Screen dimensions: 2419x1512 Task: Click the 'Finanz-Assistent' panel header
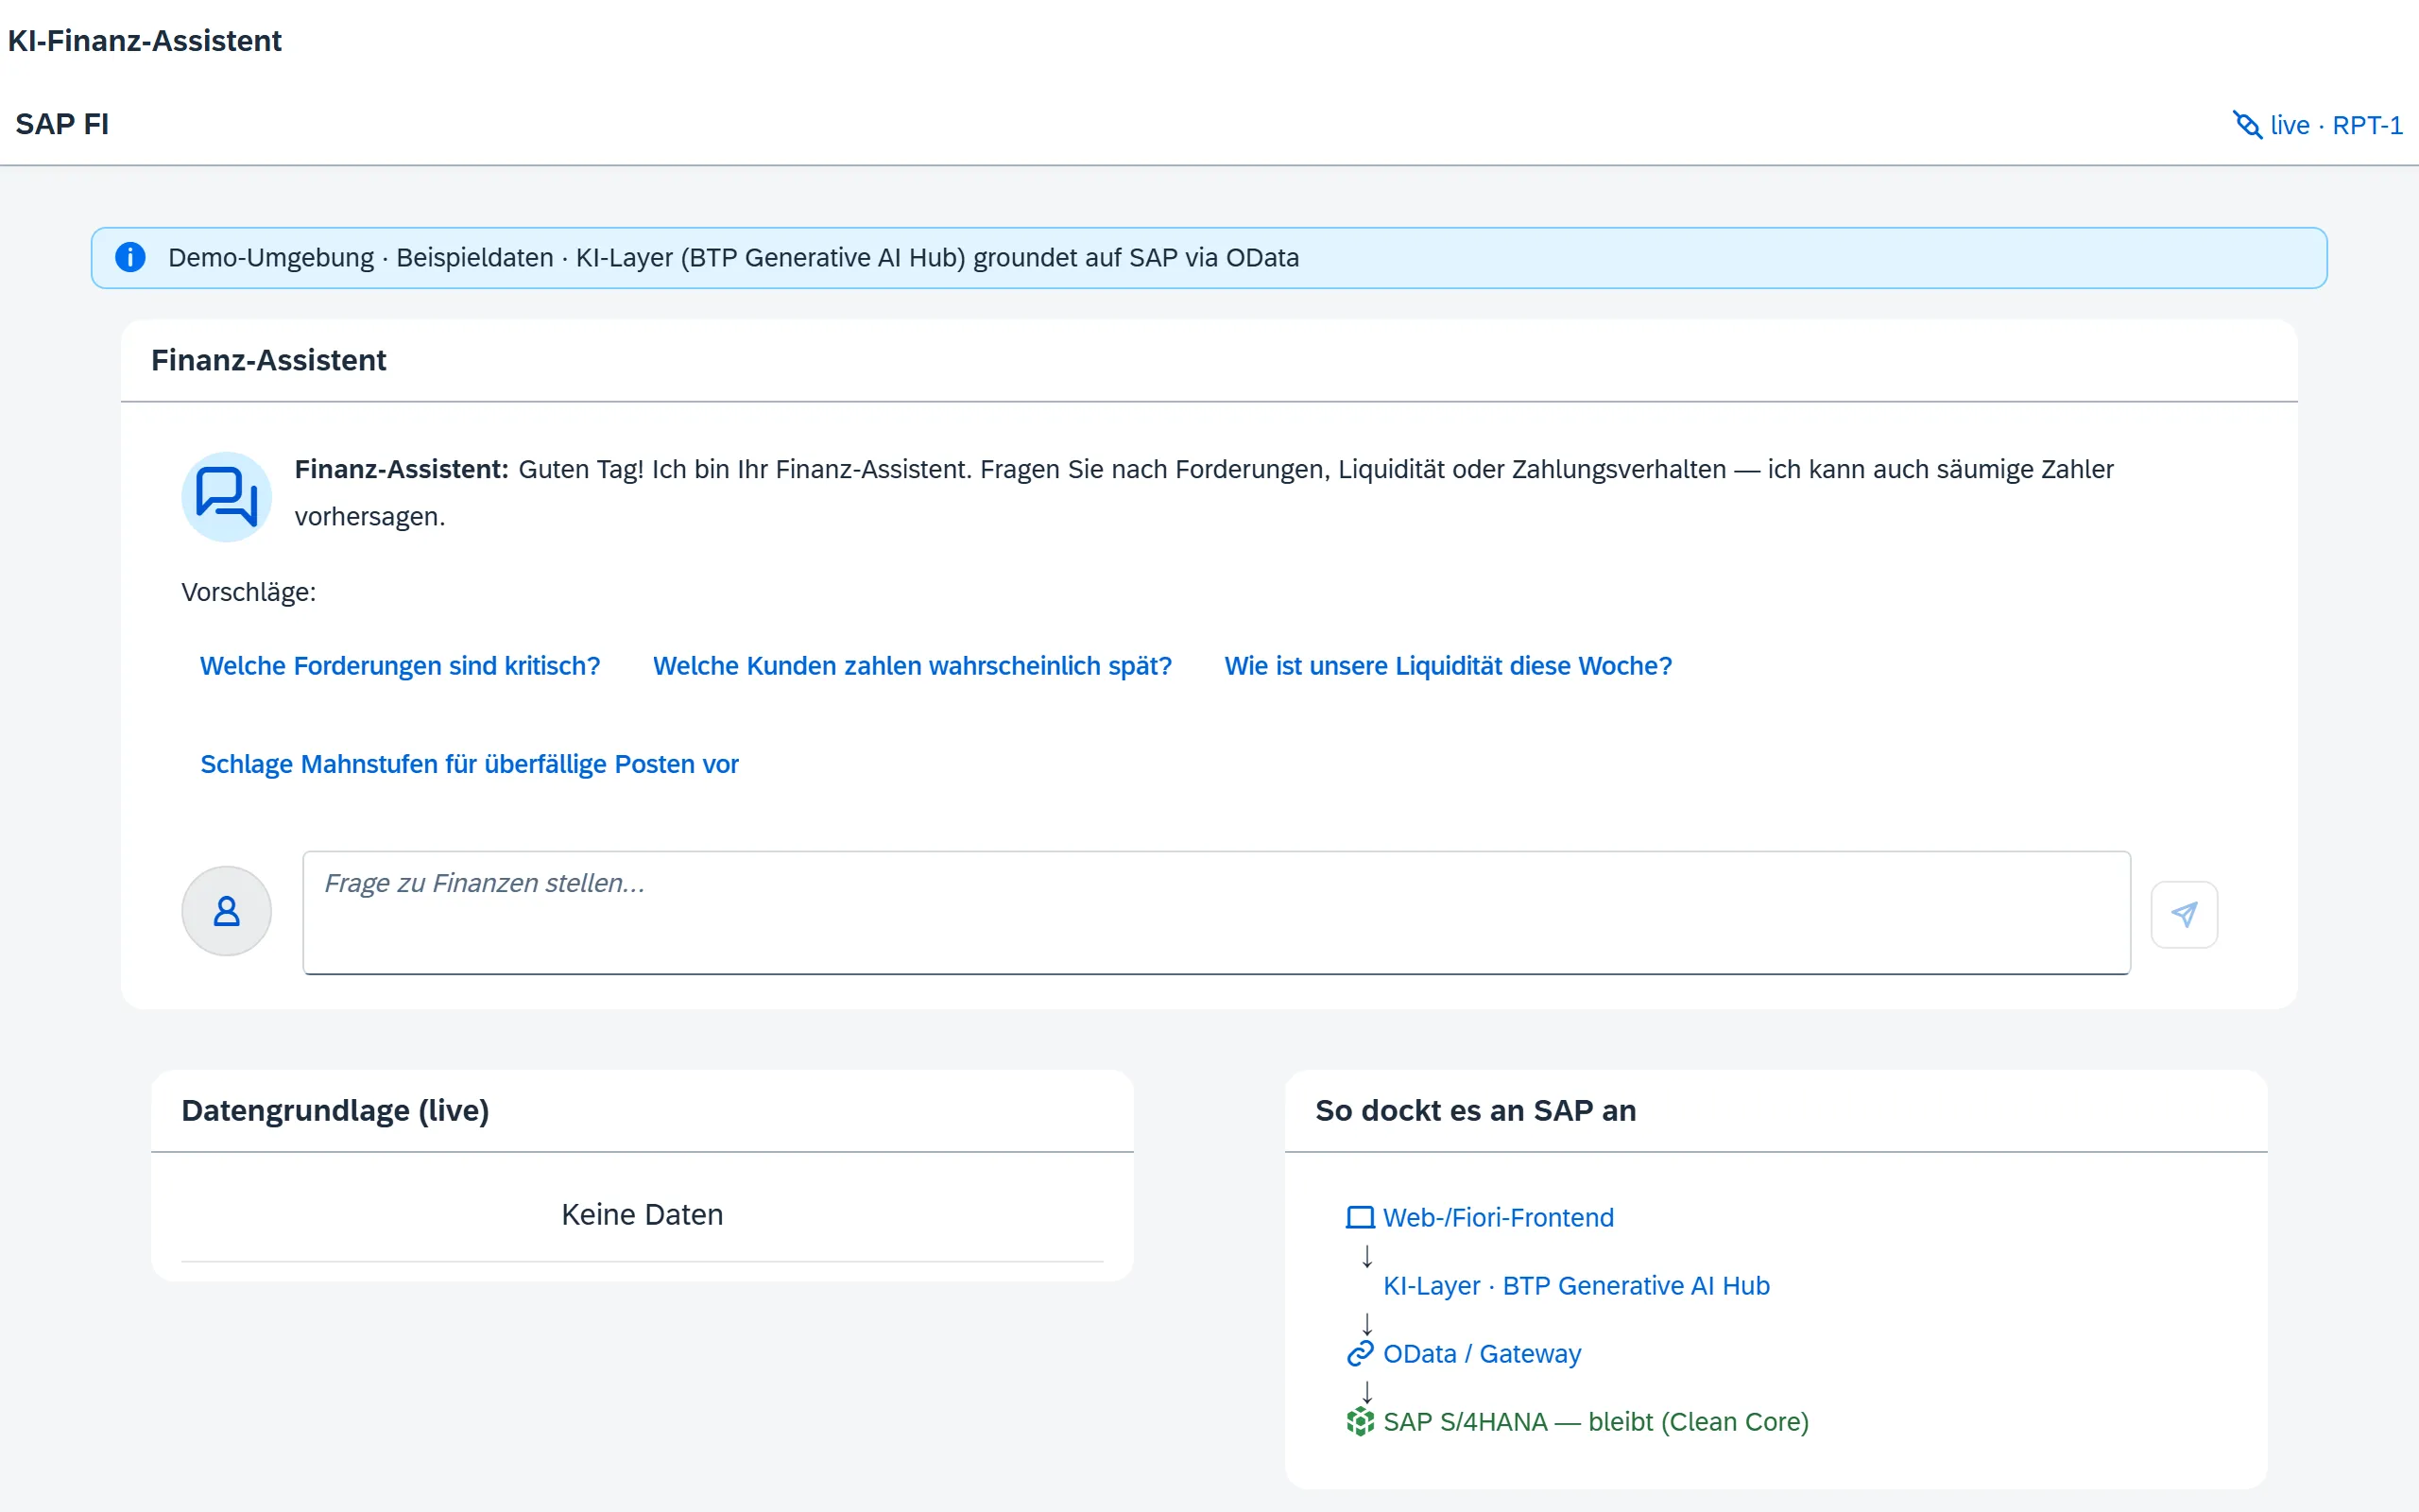click(268, 360)
